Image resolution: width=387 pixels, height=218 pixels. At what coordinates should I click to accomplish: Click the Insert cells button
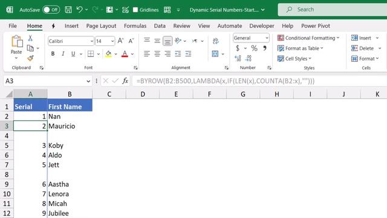coord(362,38)
